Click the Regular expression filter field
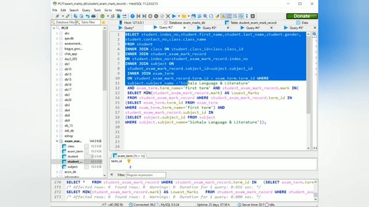 [146, 175]
